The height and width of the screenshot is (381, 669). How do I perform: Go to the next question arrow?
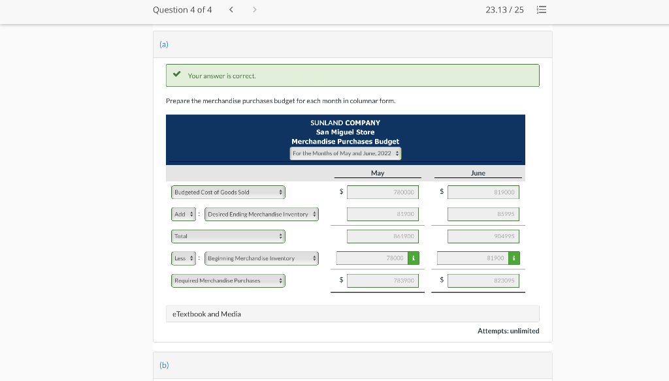click(x=255, y=10)
